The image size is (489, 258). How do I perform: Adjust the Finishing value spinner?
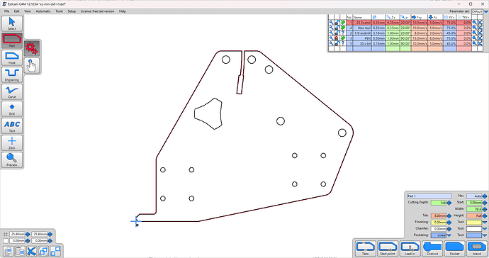coord(449,222)
